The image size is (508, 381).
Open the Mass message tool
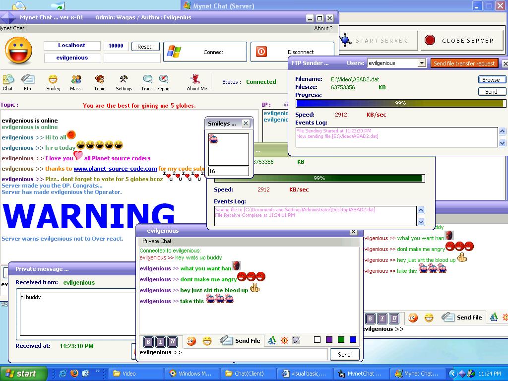(75, 82)
